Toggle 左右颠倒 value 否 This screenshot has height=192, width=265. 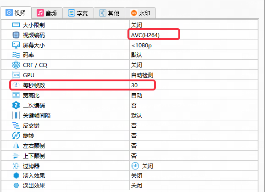point(193,146)
